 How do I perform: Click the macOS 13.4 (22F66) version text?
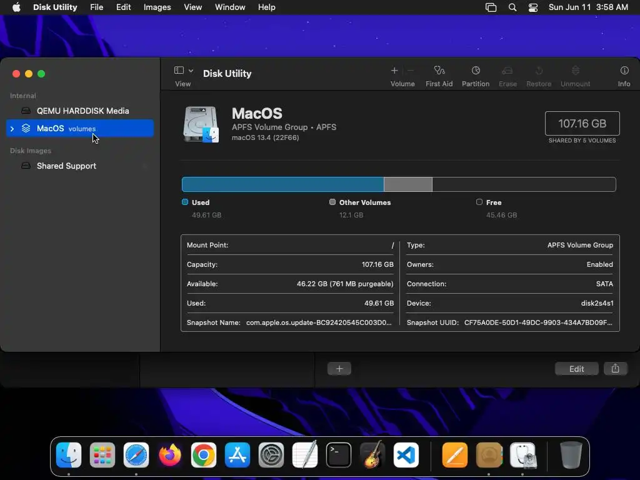click(x=265, y=137)
